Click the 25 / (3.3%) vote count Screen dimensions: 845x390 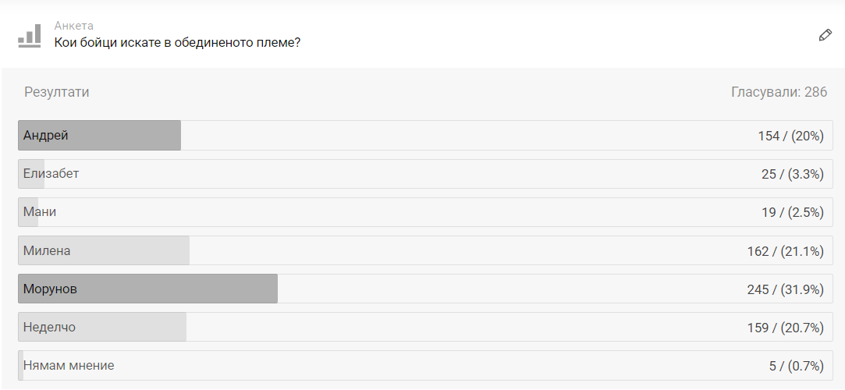point(793,174)
